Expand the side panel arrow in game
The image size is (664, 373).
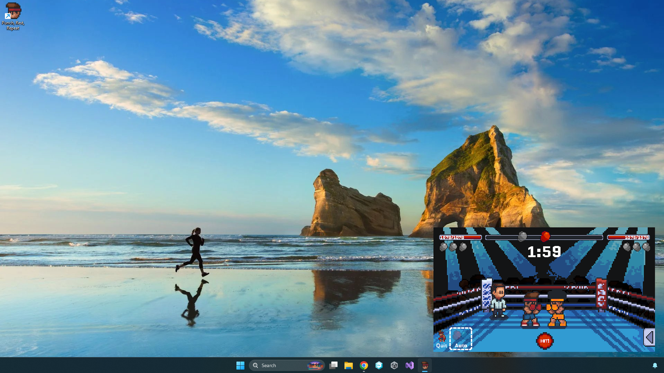click(x=649, y=337)
